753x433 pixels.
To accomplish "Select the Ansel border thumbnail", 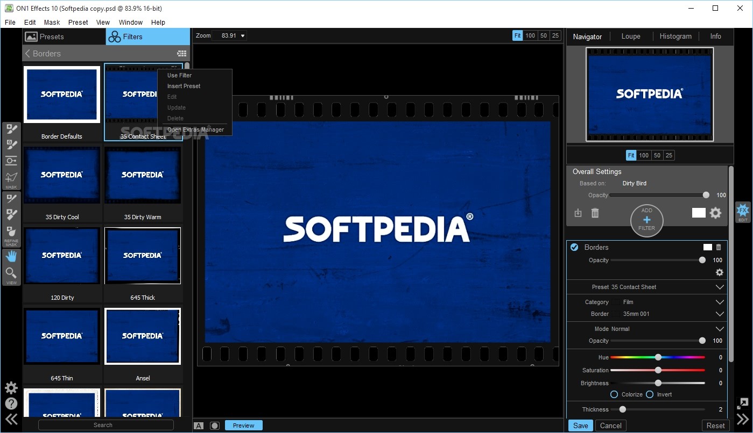I will coord(143,336).
